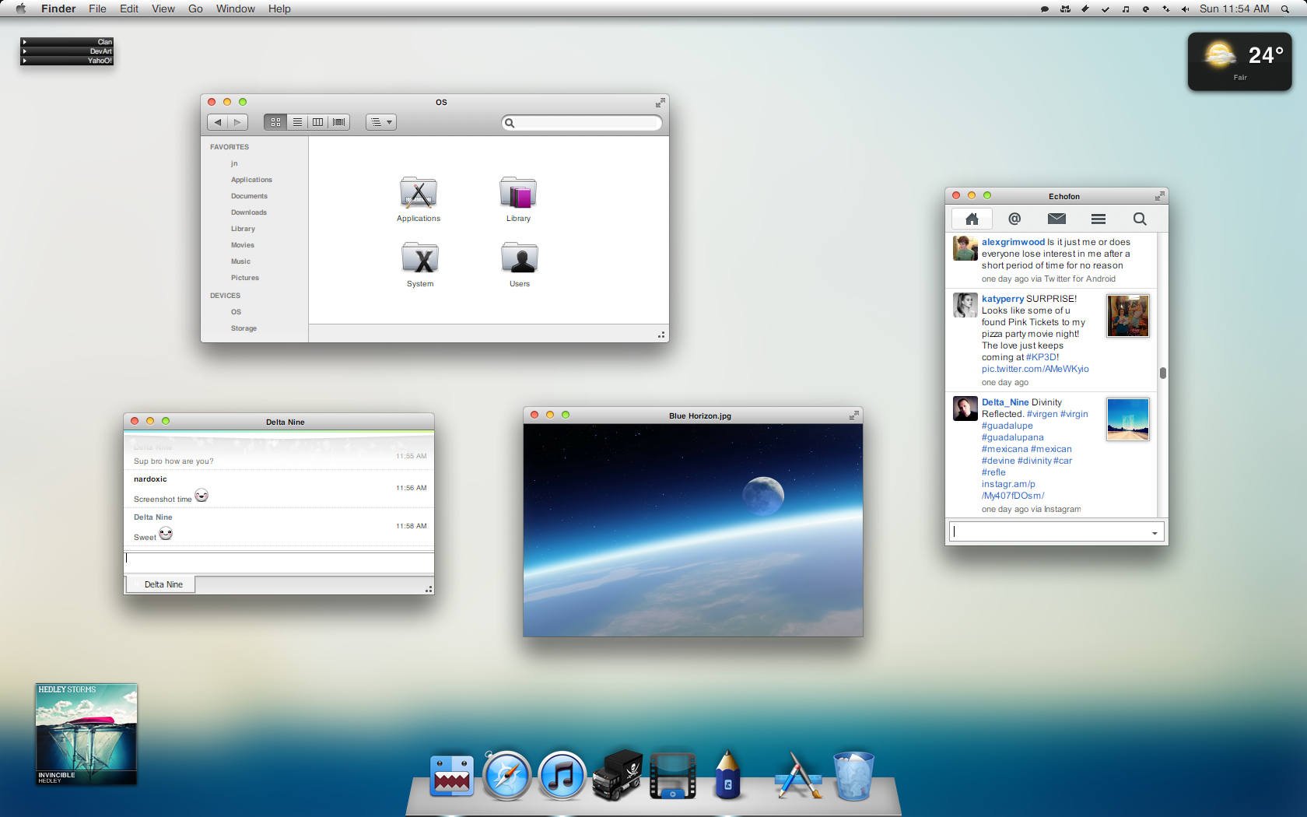This screenshot has height=817, width=1307.
Task: Launch Safari from the dock
Action: pyautogui.click(x=506, y=776)
